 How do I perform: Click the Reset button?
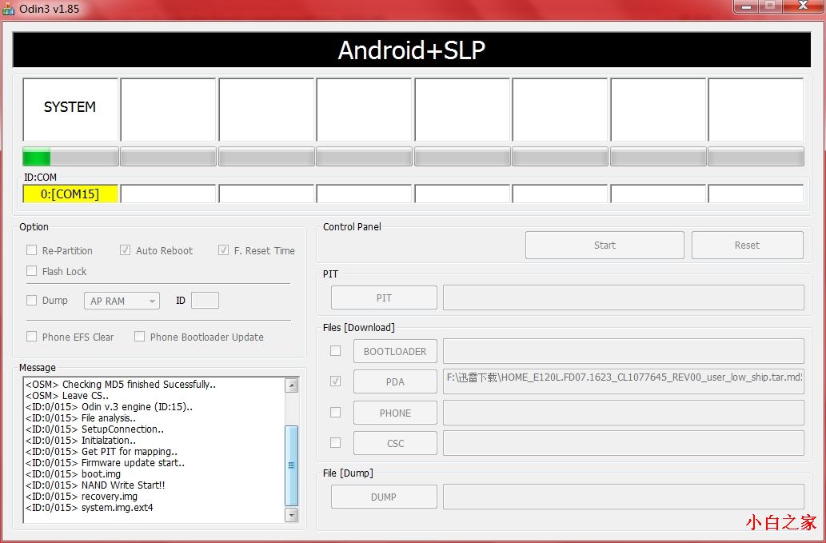pos(747,245)
